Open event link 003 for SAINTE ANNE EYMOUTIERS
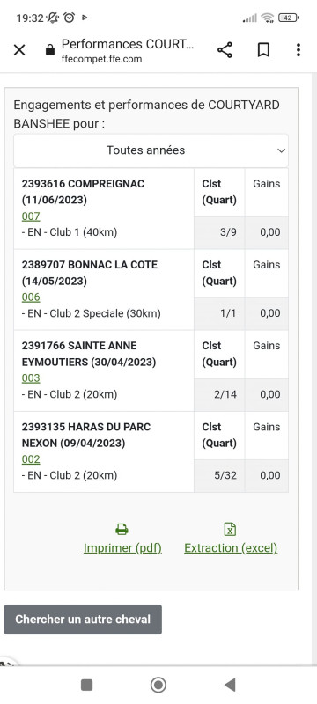Viewport: 317px width, 704px height. pos(31,378)
